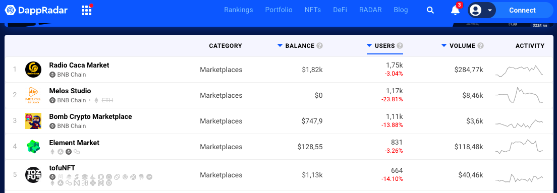Image resolution: width=557 pixels, height=193 pixels.
Task: Click the DappRadar logo
Action: coord(36,10)
